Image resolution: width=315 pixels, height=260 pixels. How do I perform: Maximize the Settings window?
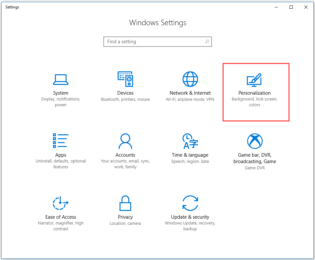point(291,7)
